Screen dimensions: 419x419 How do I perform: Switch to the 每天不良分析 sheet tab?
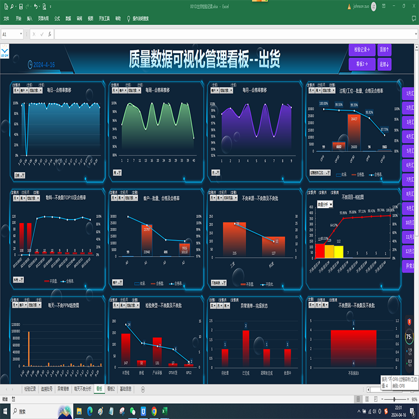83,389
